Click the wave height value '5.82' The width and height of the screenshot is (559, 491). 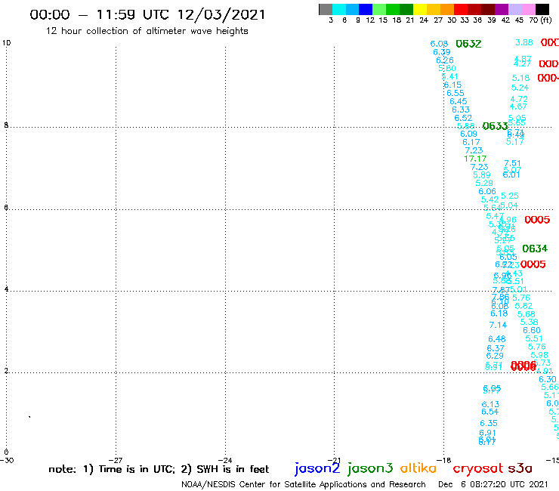coord(523,306)
